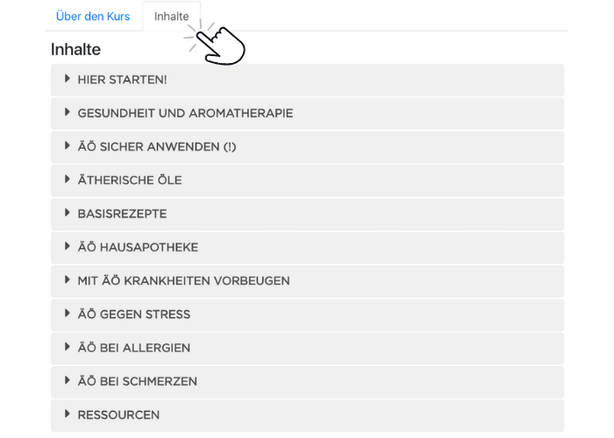Click the arrow beside ÄTHERISCHE ÖLE
The width and height of the screenshot is (614, 438).
click(x=68, y=180)
